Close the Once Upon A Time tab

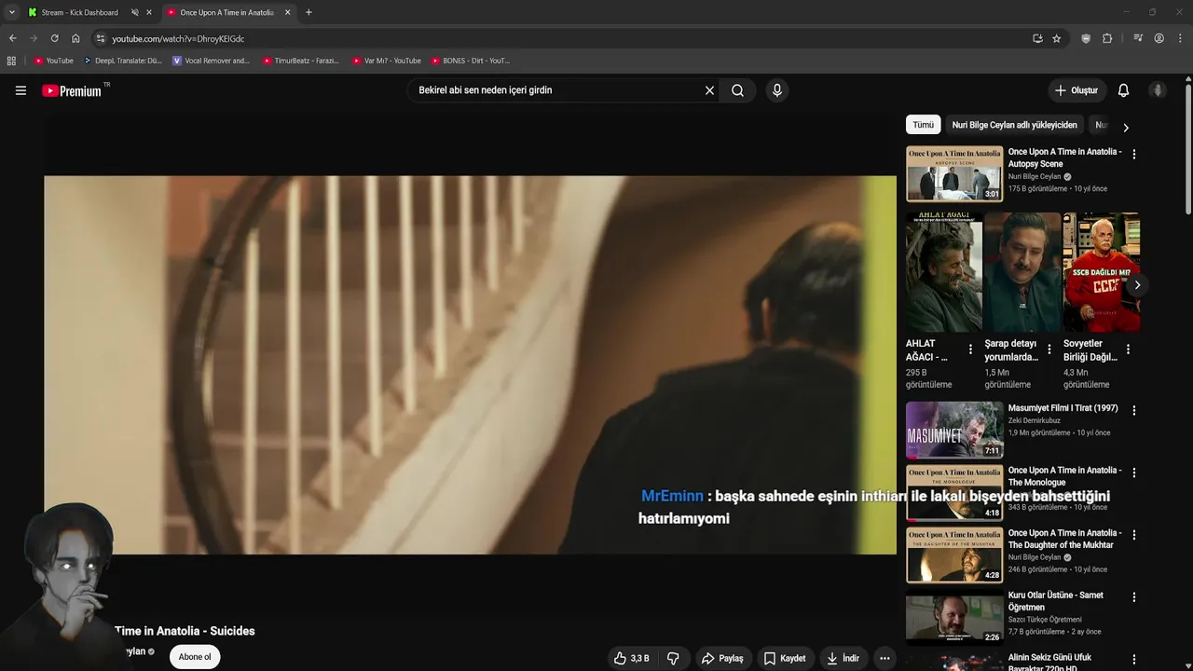[x=288, y=12]
